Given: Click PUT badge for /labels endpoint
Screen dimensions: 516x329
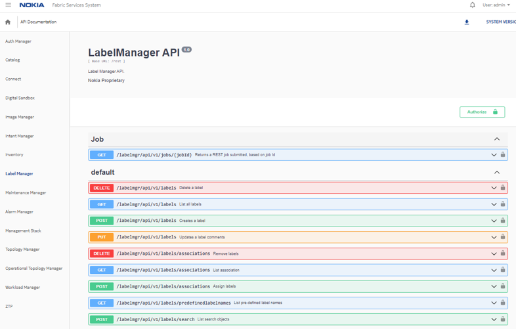Looking at the screenshot, I should (x=102, y=237).
